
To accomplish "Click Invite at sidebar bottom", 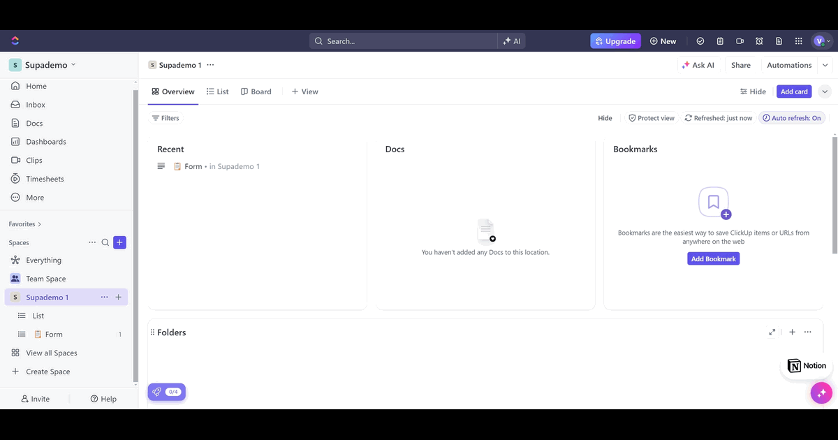I will [x=36, y=399].
